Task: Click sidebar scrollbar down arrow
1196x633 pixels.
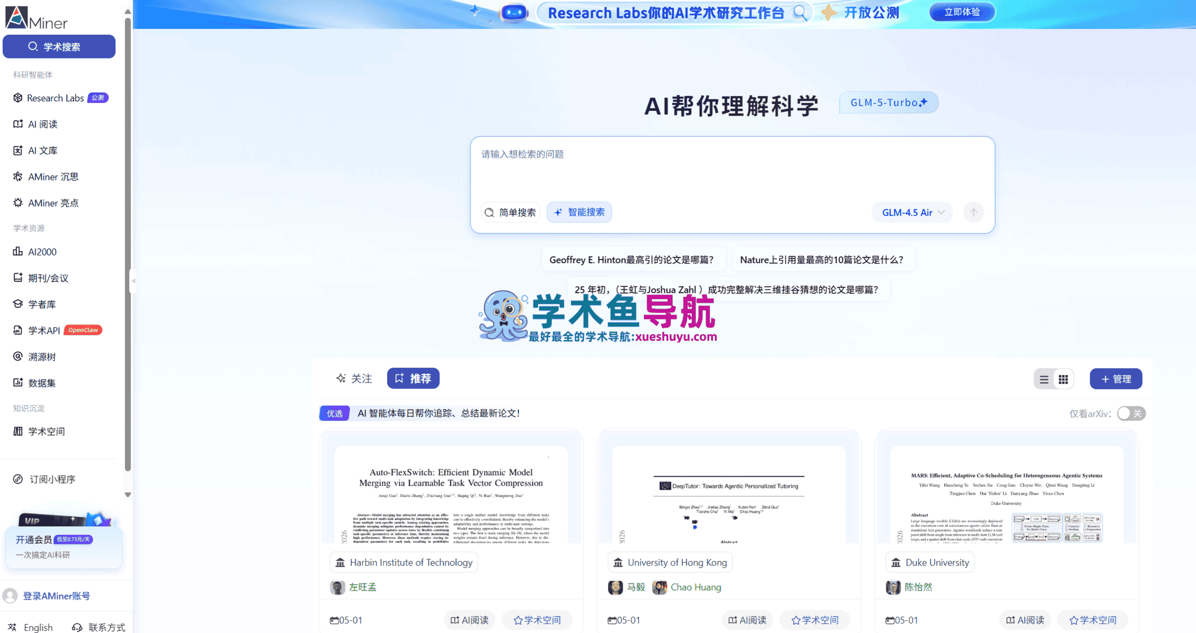Action: (128, 495)
